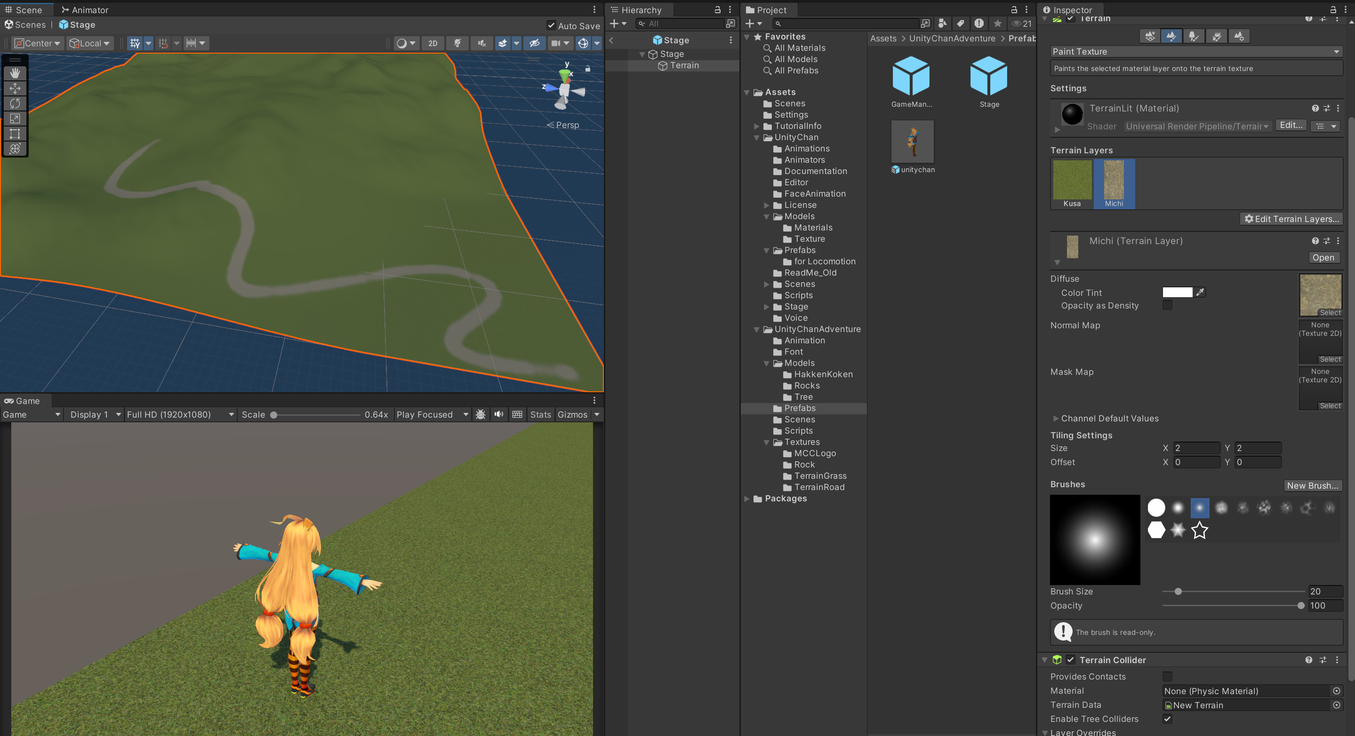Image resolution: width=1355 pixels, height=736 pixels.
Task: Open the Terrain Settings gear tab icon
Action: click(x=1239, y=36)
